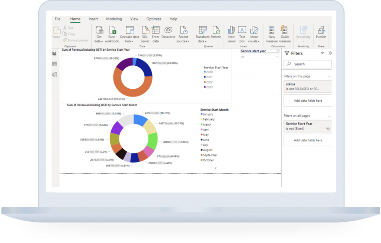The image size is (381, 243).
Task: Select the green March donut segment
Action: coord(153,141)
